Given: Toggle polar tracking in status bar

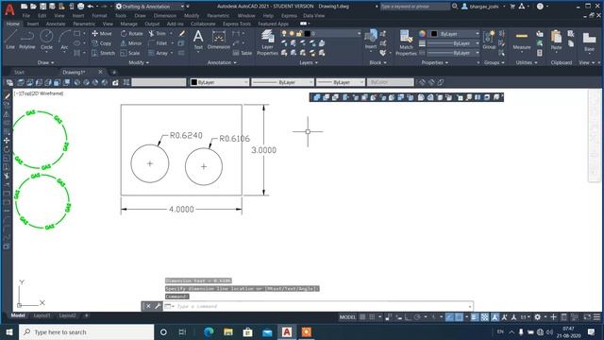Looking at the screenshot, I should pyautogui.click(x=417, y=317).
